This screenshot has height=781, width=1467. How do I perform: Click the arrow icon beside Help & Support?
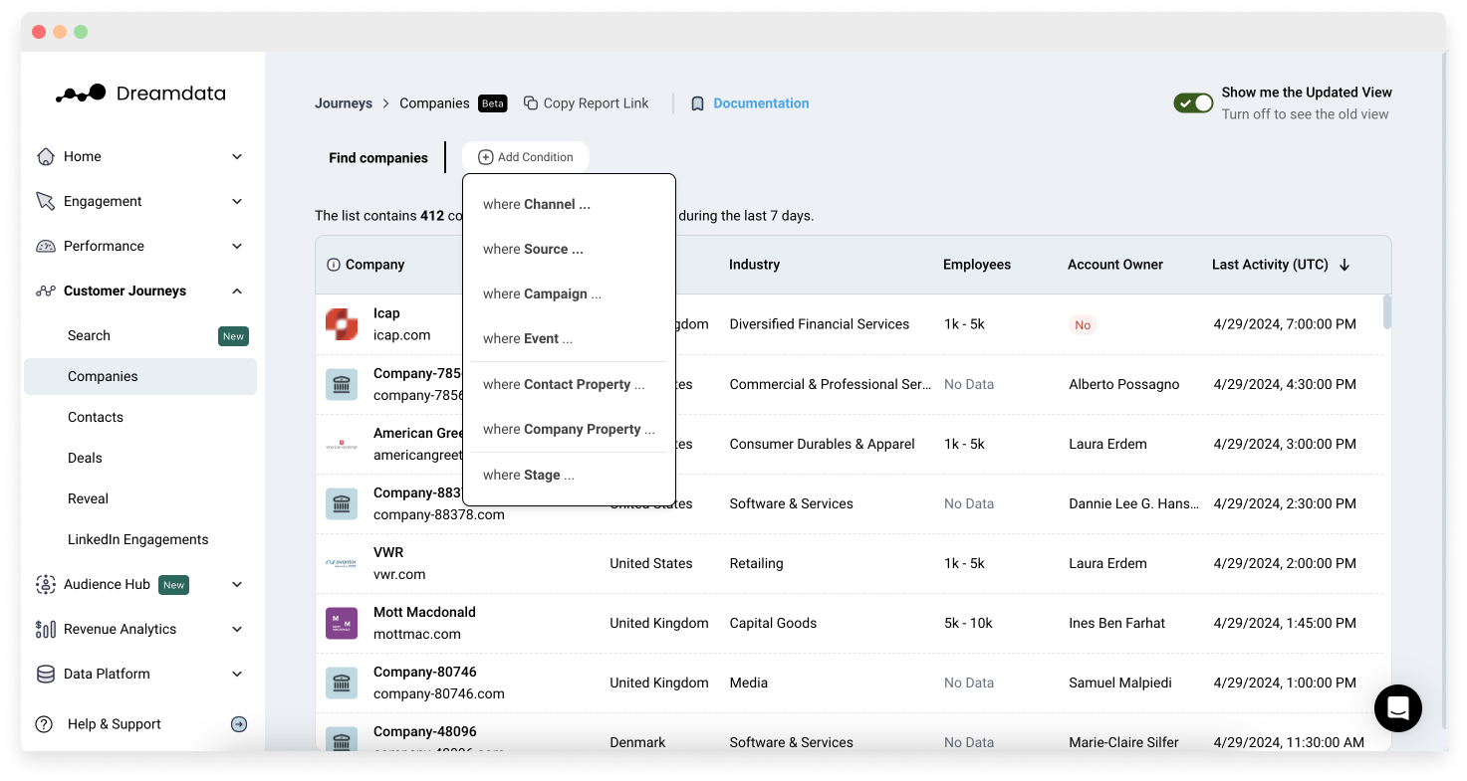239,724
